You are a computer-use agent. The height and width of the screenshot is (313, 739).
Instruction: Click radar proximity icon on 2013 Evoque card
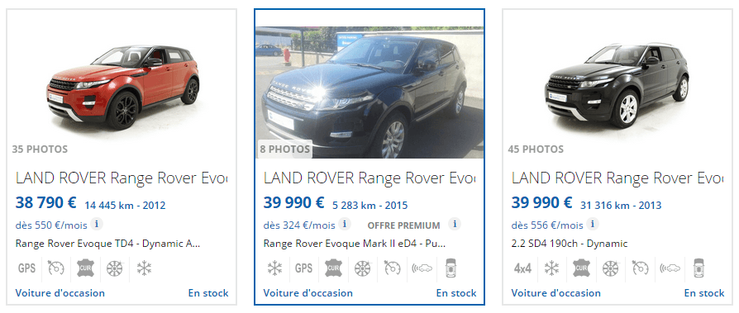tap(670, 268)
